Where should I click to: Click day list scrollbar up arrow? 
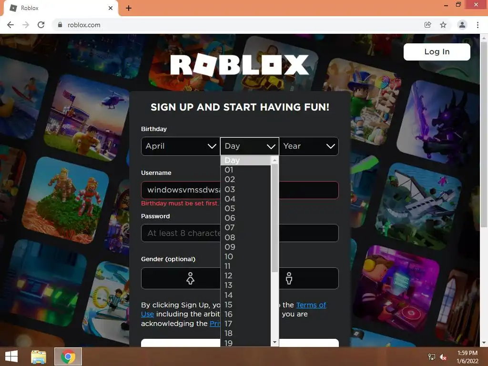click(x=274, y=160)
